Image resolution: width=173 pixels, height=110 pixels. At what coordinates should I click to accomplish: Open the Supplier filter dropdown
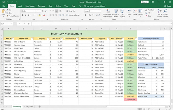(x=108, y=39)
